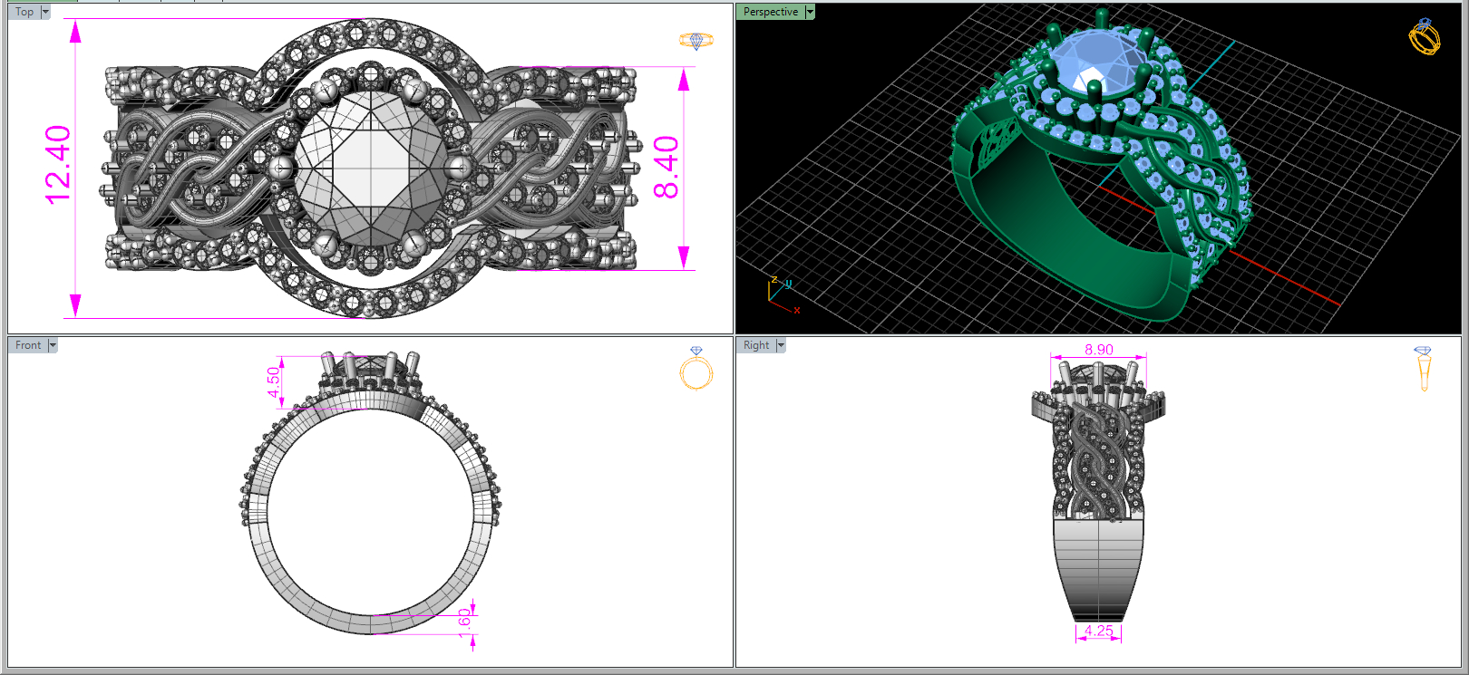Select the 1.60 dimension in Front view
Screen dimensions: 1469x675
pyautogui.click(x=464, y=622)
